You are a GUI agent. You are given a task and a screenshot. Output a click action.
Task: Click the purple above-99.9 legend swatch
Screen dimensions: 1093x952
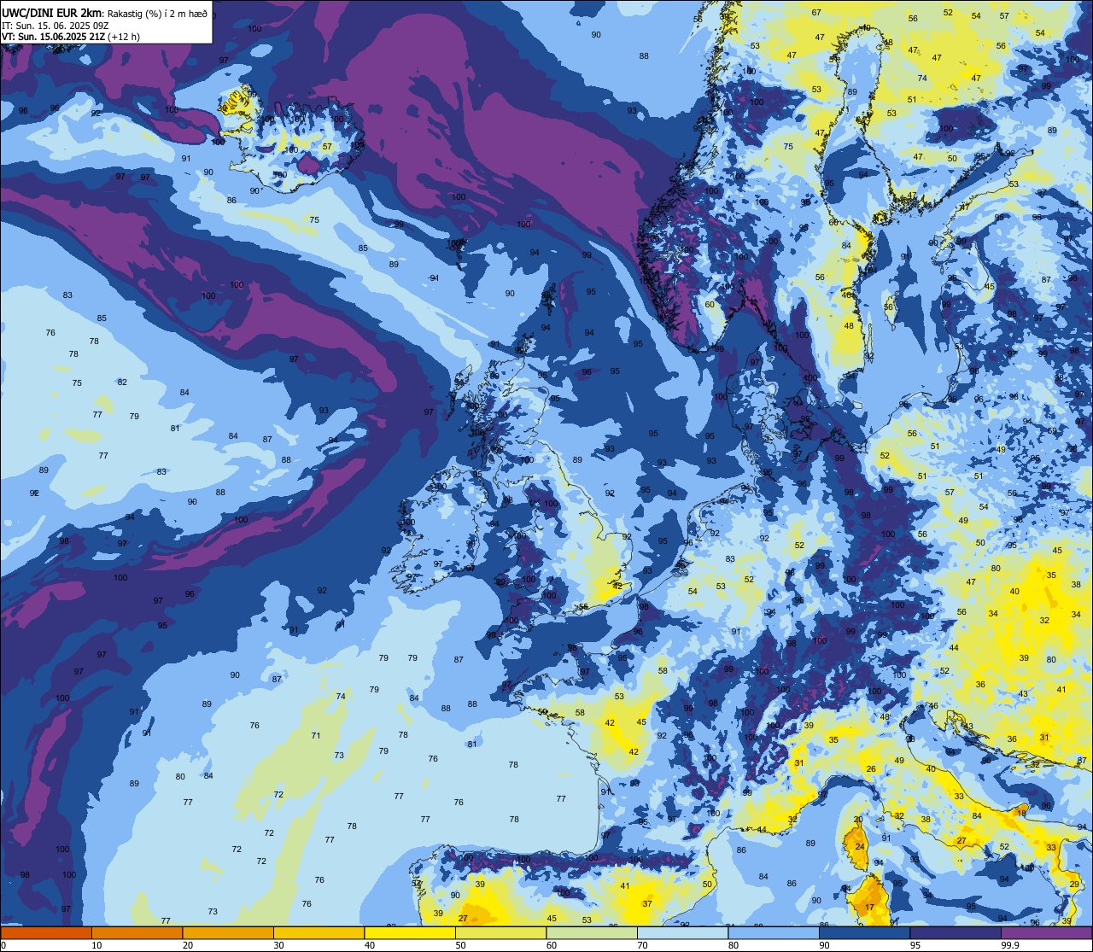point(1047,932)
